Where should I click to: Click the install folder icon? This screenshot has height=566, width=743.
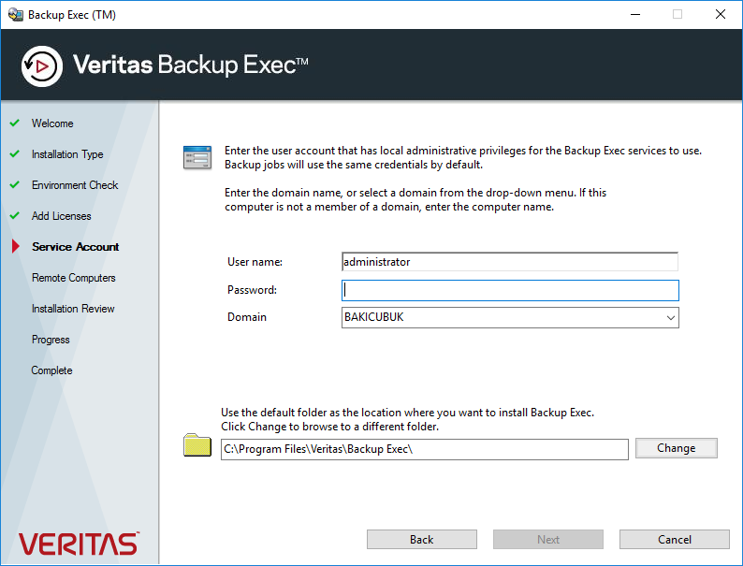click(197, 446)
